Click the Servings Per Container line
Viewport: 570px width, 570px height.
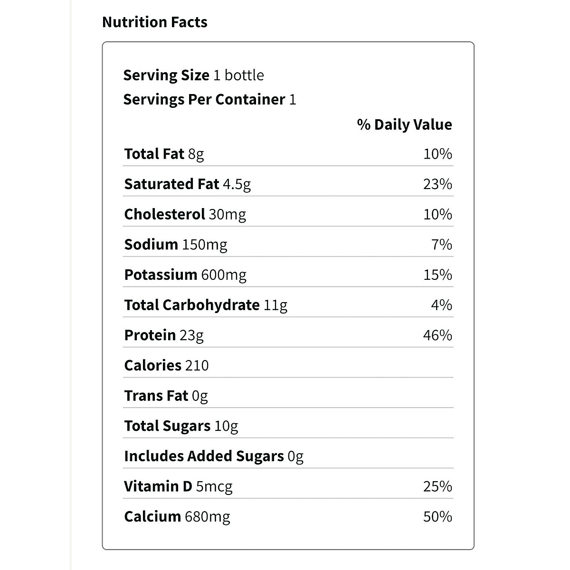(x=209, y=99)
